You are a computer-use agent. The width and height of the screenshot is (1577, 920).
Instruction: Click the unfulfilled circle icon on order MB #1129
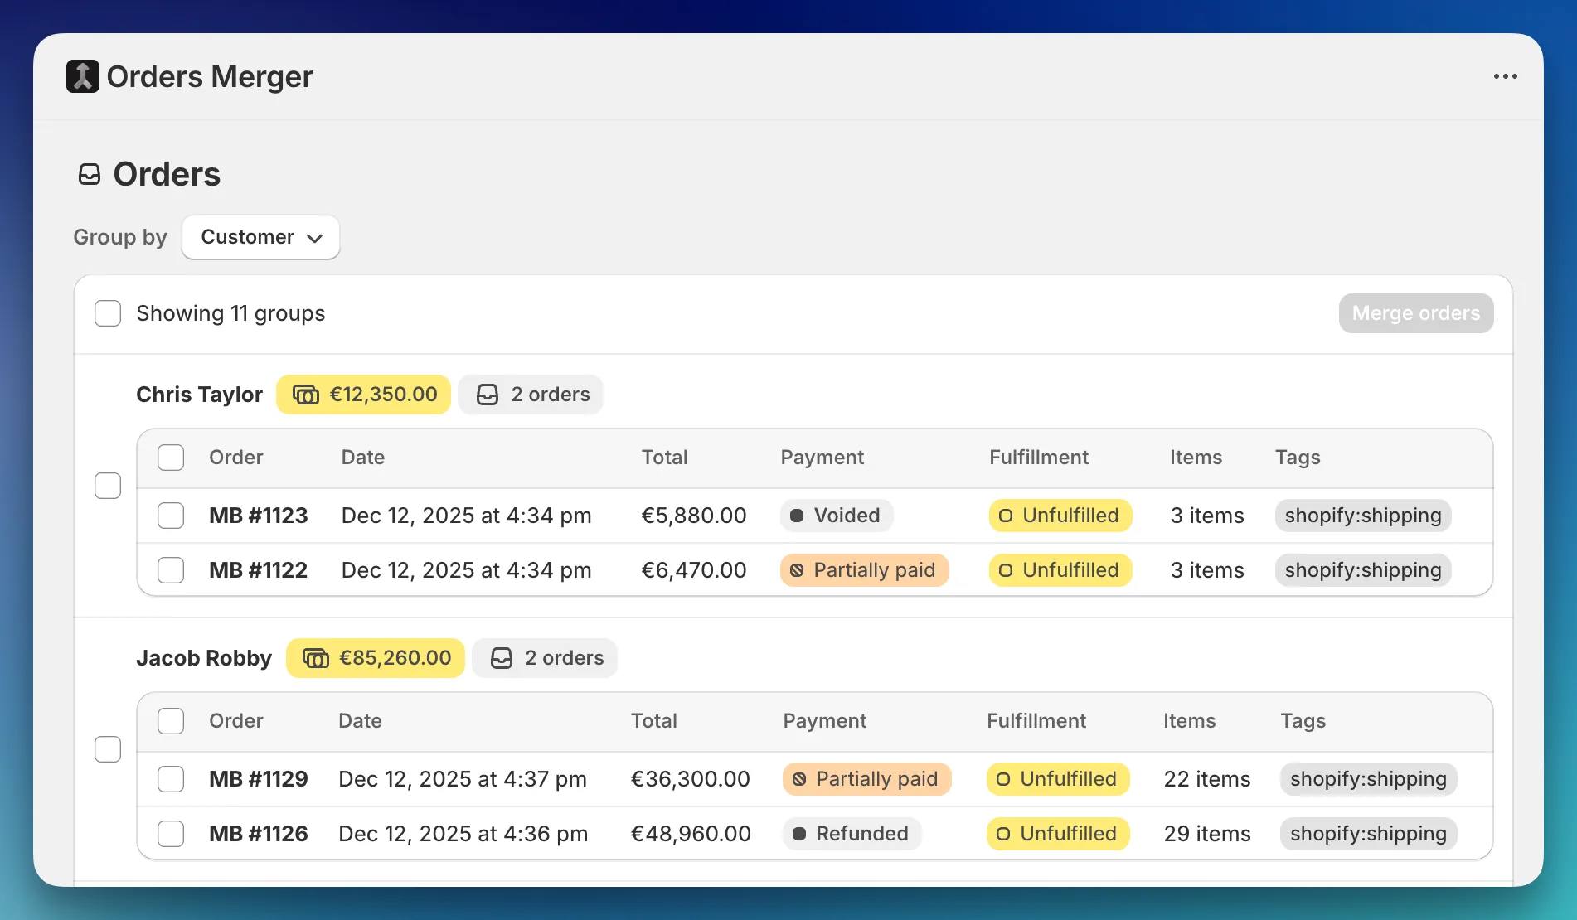tap(1002, 779)
